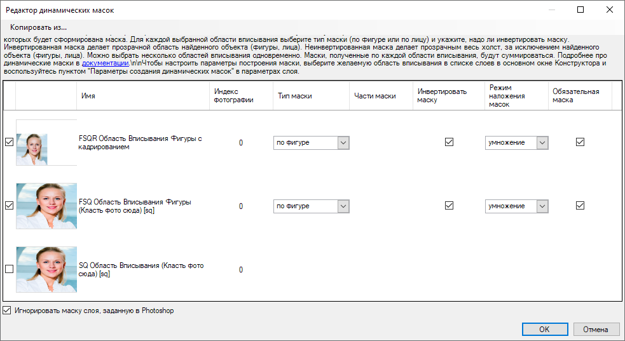Click photo index 0 in FSQR row
The width and height of the screenshot is (625, 341).
tap(241, 143)
